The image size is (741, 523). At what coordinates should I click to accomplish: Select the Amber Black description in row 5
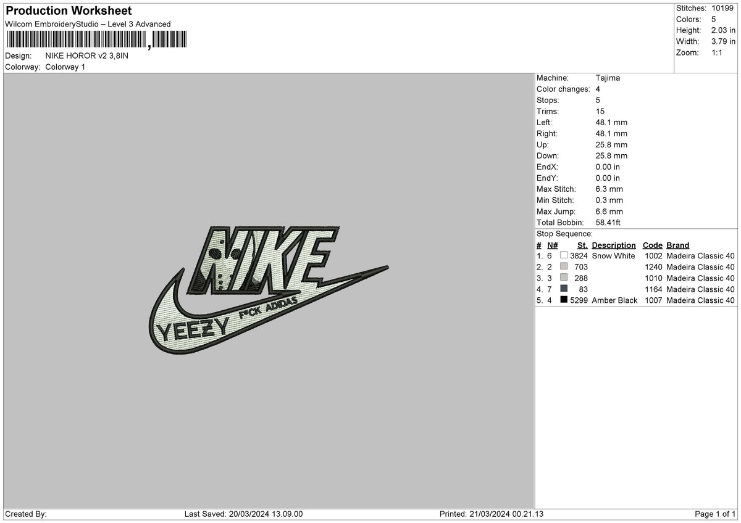pyautogui.click(x=614, y=300)
